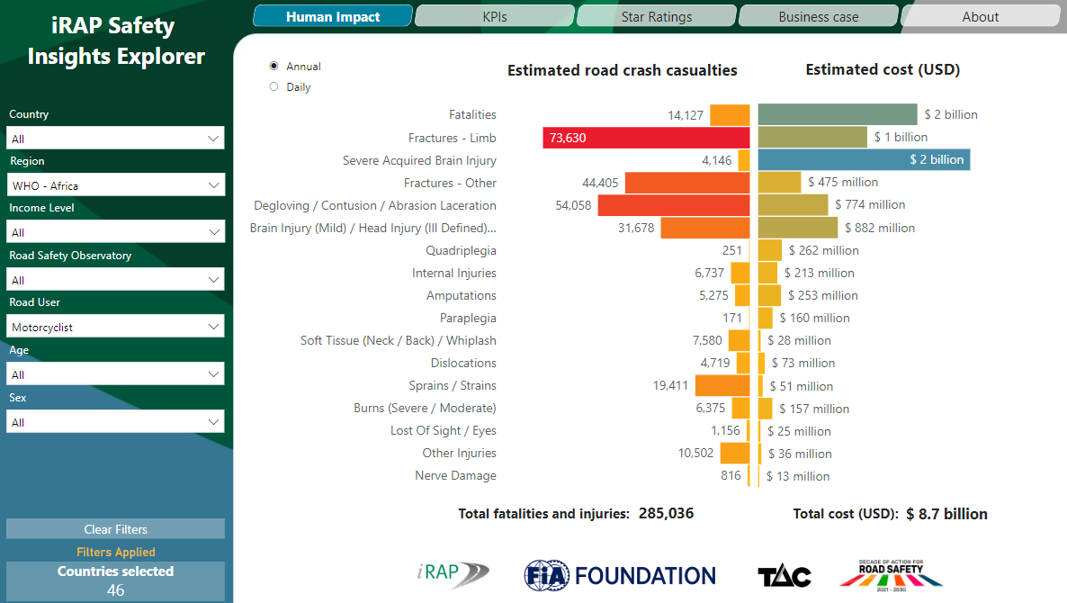Open the Region dropdown showing WHO - Africa

116,185
